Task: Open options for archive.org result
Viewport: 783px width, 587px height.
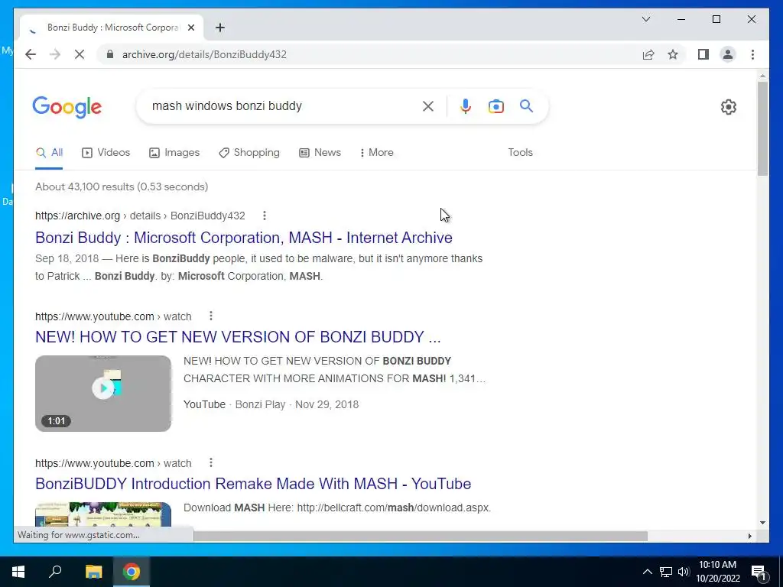Action: pos(264,216)
